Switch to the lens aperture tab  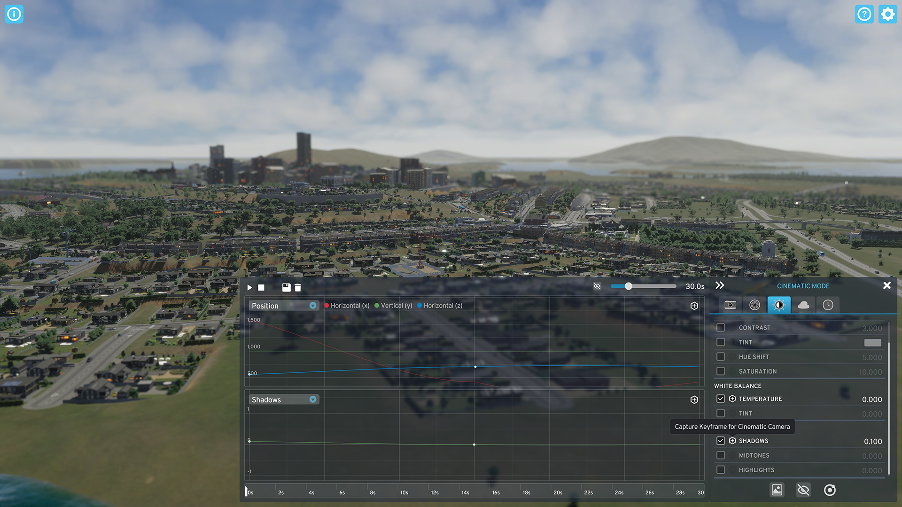pyautogui.click(x=754, y=305)
